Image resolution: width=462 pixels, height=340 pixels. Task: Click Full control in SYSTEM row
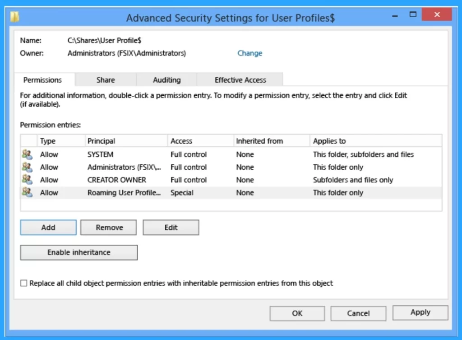[189, 154]
